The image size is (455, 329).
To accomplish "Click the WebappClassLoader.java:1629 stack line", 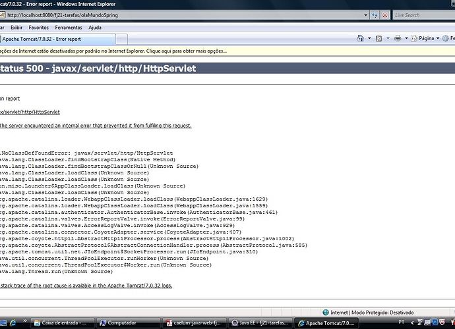I will (134, 199).
